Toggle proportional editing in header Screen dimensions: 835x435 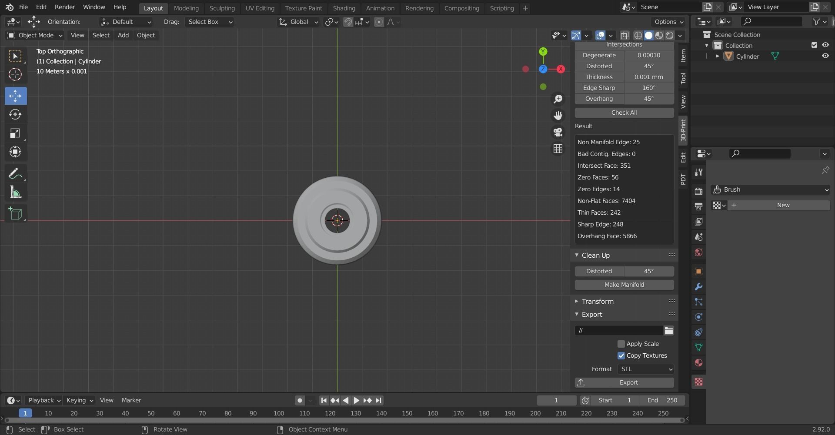pos(379,22)
